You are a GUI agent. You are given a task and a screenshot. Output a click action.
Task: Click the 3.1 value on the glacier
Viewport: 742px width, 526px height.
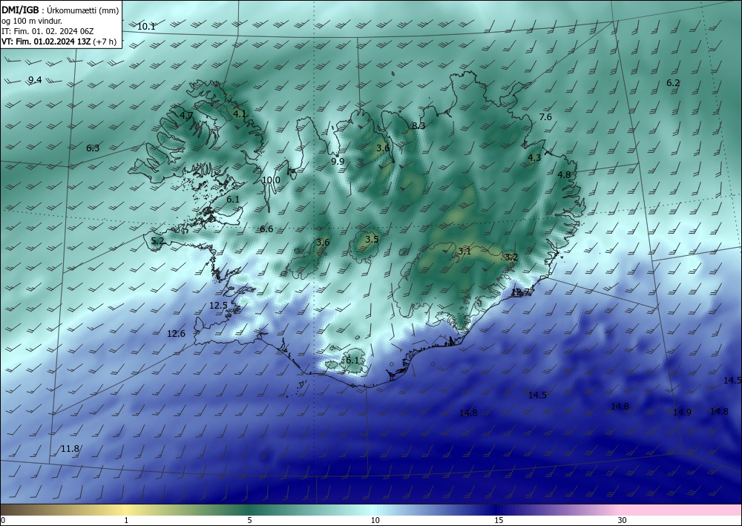tap(464, 252)
